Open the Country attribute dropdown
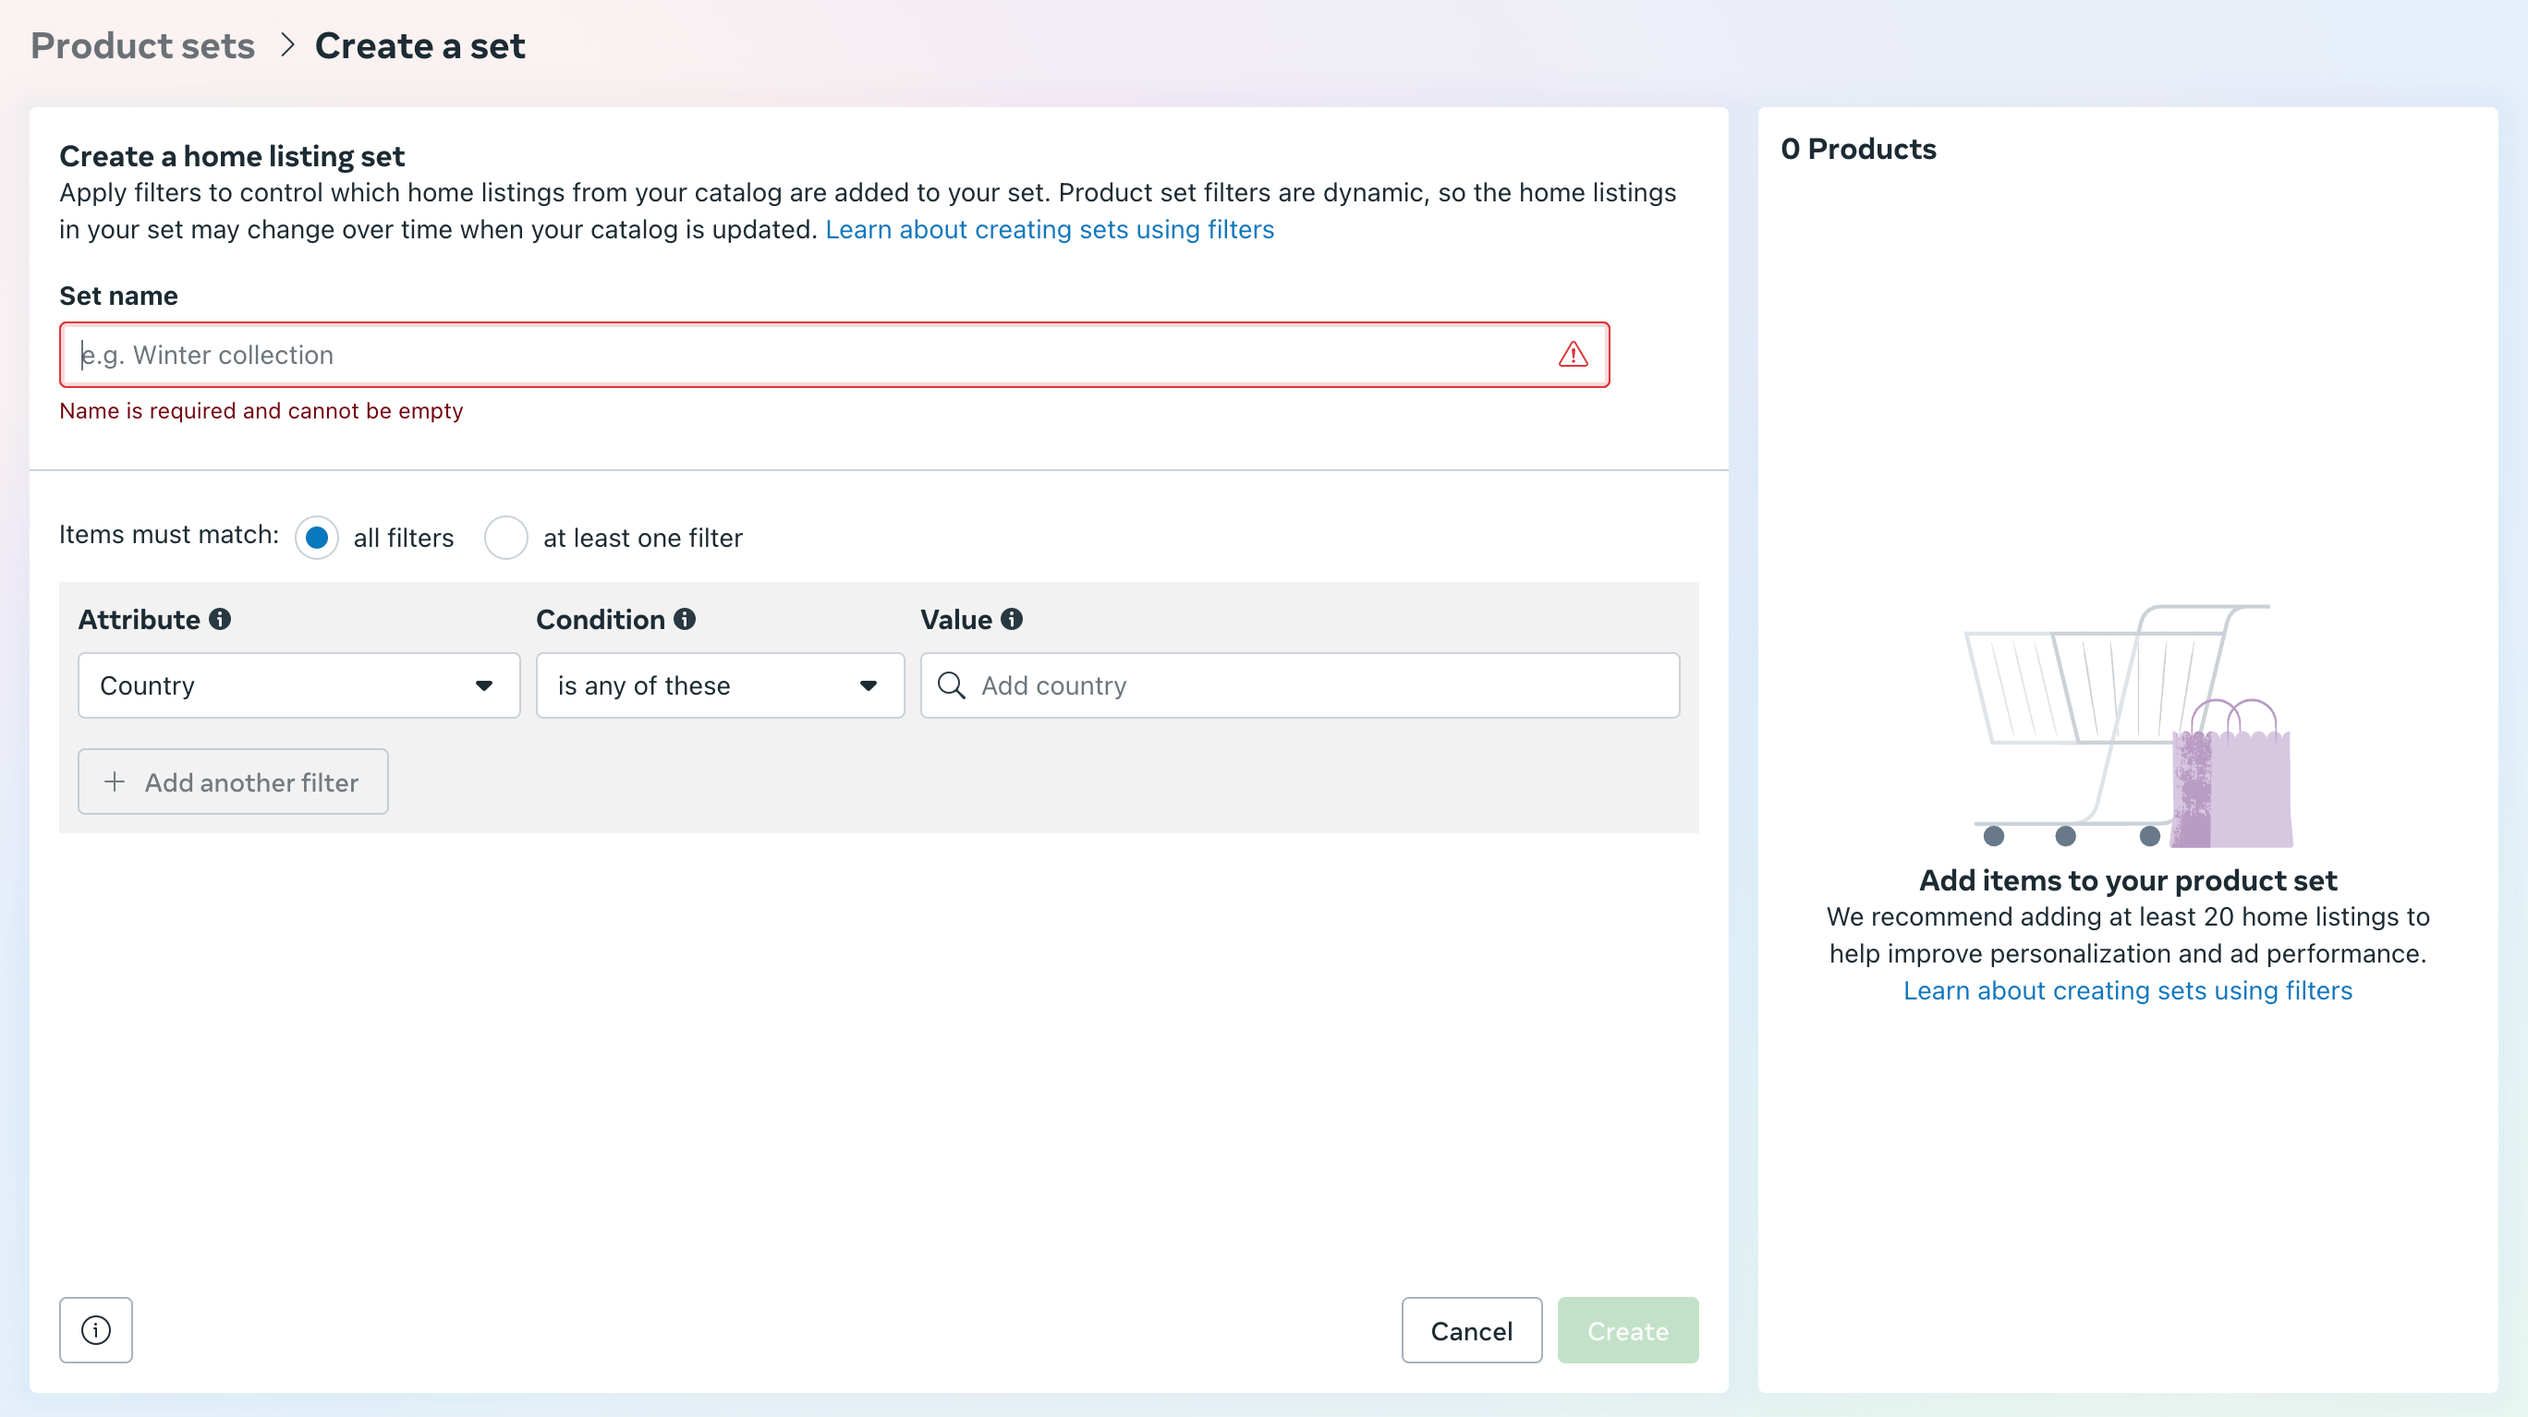Image resolution: width=2528 pixels, height=1417 pixels. (298, 685)
